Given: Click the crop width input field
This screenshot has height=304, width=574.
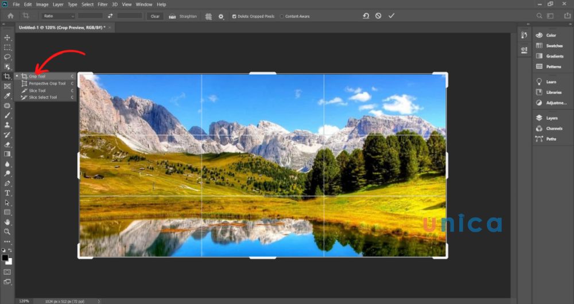Looking at the screenshot, I should 91,16.
